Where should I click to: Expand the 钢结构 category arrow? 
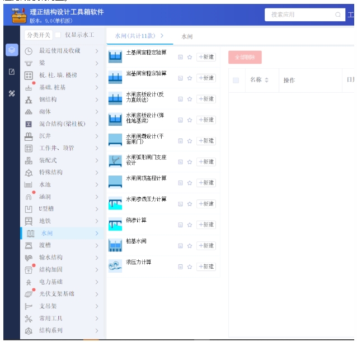click(97, 99)
